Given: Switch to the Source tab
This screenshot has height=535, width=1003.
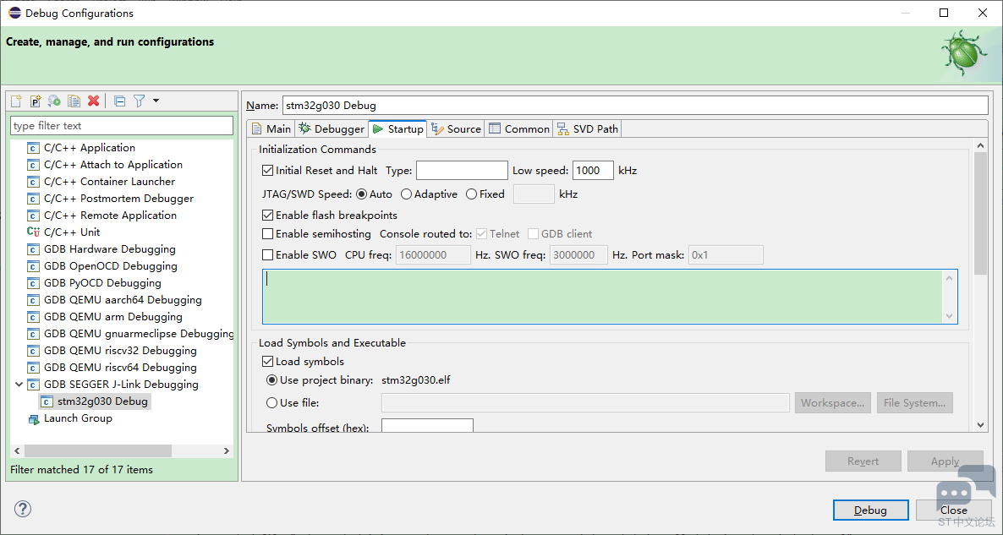Looking at the screenshot, I should pyautogui.click(x=456, y=128).
